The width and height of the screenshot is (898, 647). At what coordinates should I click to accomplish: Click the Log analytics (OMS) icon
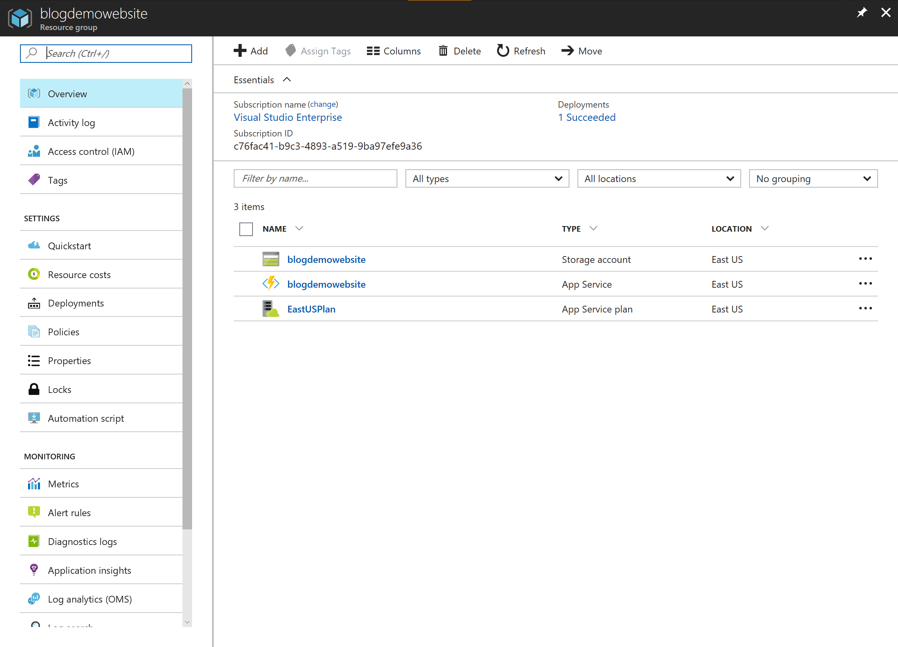(x=34, y=599)
